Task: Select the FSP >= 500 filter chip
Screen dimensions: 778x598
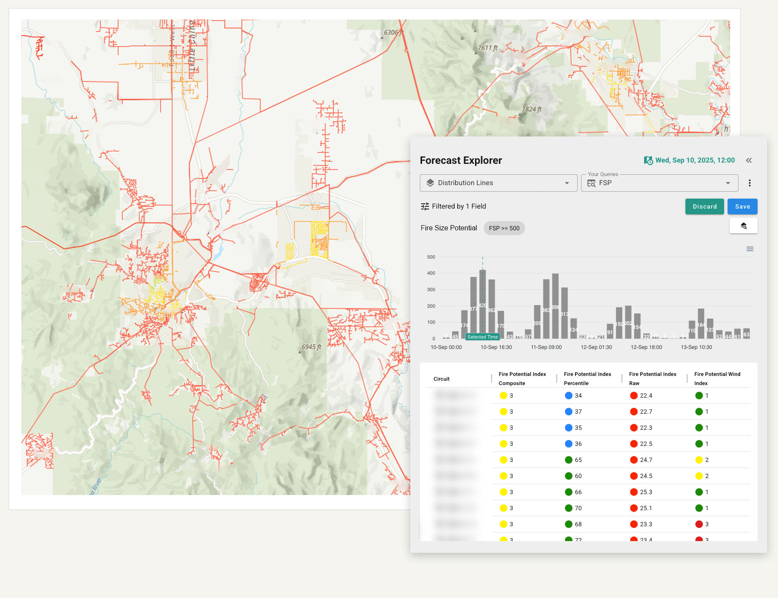Action: click(504, 228)
